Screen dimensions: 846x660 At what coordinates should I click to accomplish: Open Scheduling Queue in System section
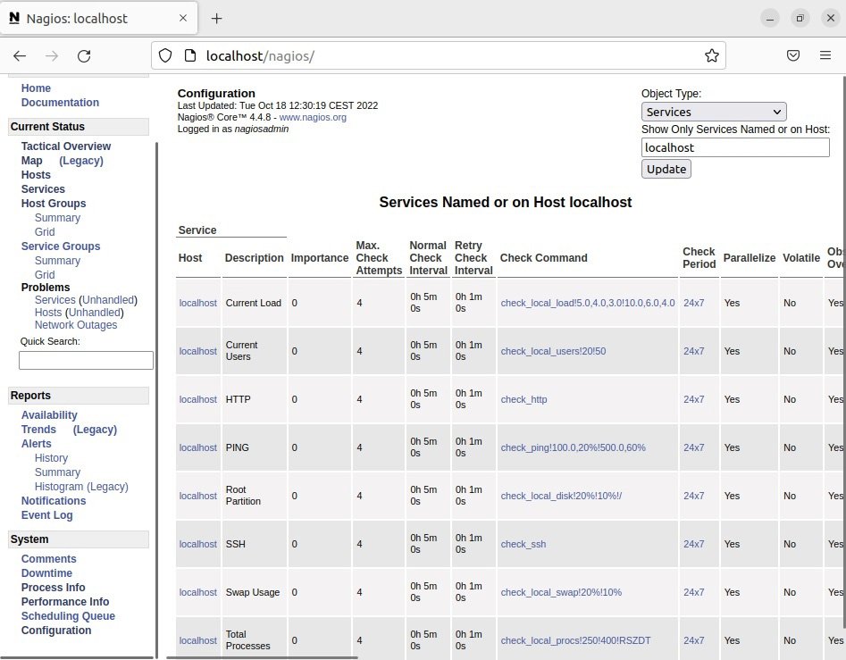[x=68, y=616]
